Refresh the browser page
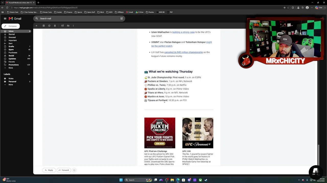Viewport: 327px width, 183px height. point(7,8)
